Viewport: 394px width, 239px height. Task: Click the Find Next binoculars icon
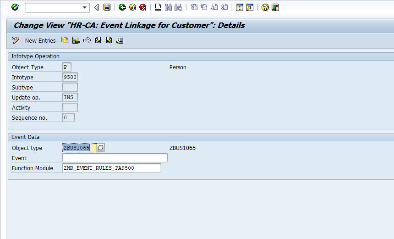point(178,7)
